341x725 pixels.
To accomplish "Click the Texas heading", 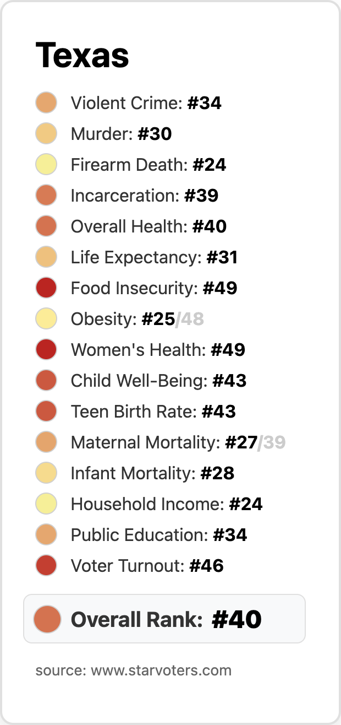I will tap(82, 56).
